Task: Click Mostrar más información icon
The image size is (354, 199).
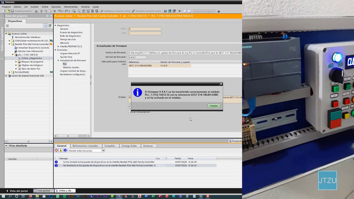Action: 16,51
